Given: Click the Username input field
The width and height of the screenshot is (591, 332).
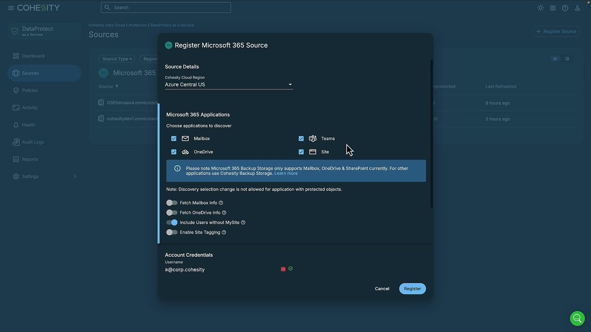Looking at the screenshot, I should [222, 269].
